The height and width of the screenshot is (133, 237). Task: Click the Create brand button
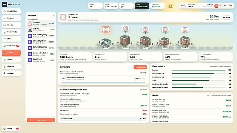[41, 120]
